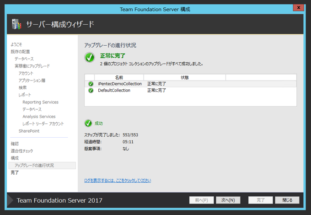311x215 pixels.
Task: Select データベース under レポート
Action: click(32, 109)
